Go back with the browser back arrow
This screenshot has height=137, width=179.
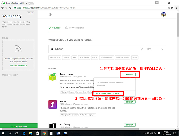click(2, 8)
